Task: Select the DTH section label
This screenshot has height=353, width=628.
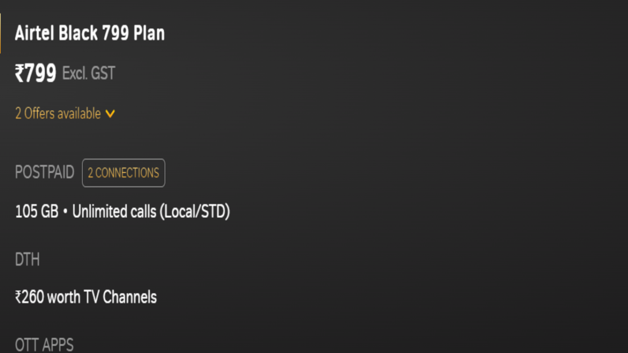Action: point(27,260)
